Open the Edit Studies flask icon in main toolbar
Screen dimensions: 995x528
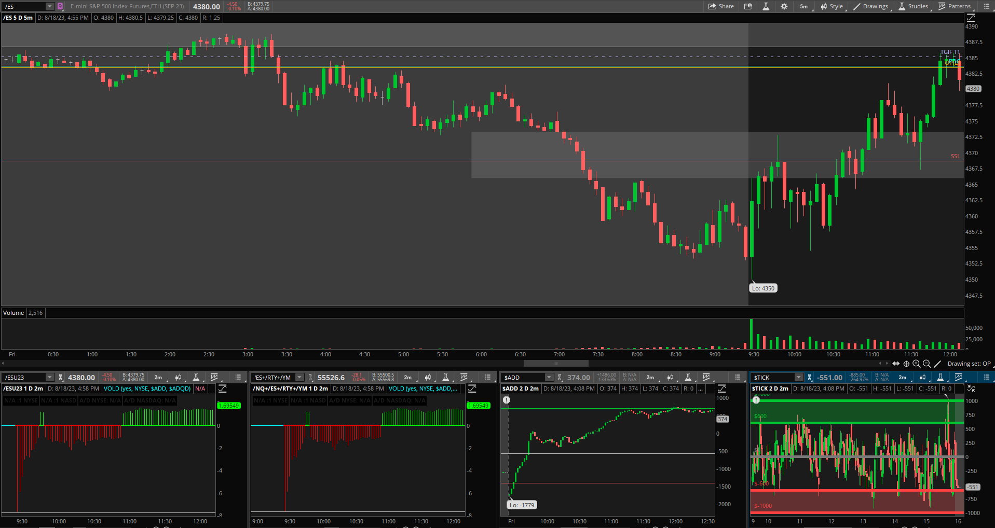point(766,6)
